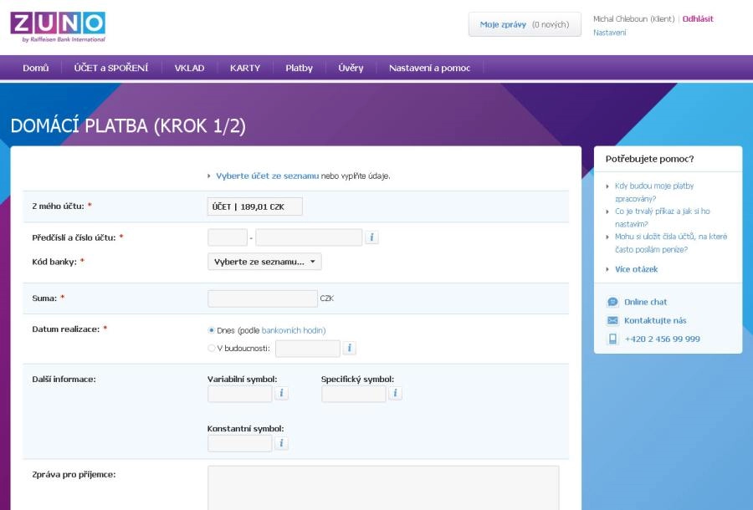
Task: Click the Suma amount input field
Action: 263,298
